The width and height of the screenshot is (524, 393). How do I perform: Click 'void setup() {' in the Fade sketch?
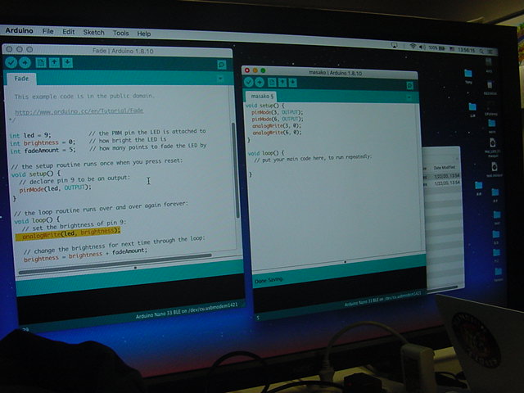coord(36,174)
